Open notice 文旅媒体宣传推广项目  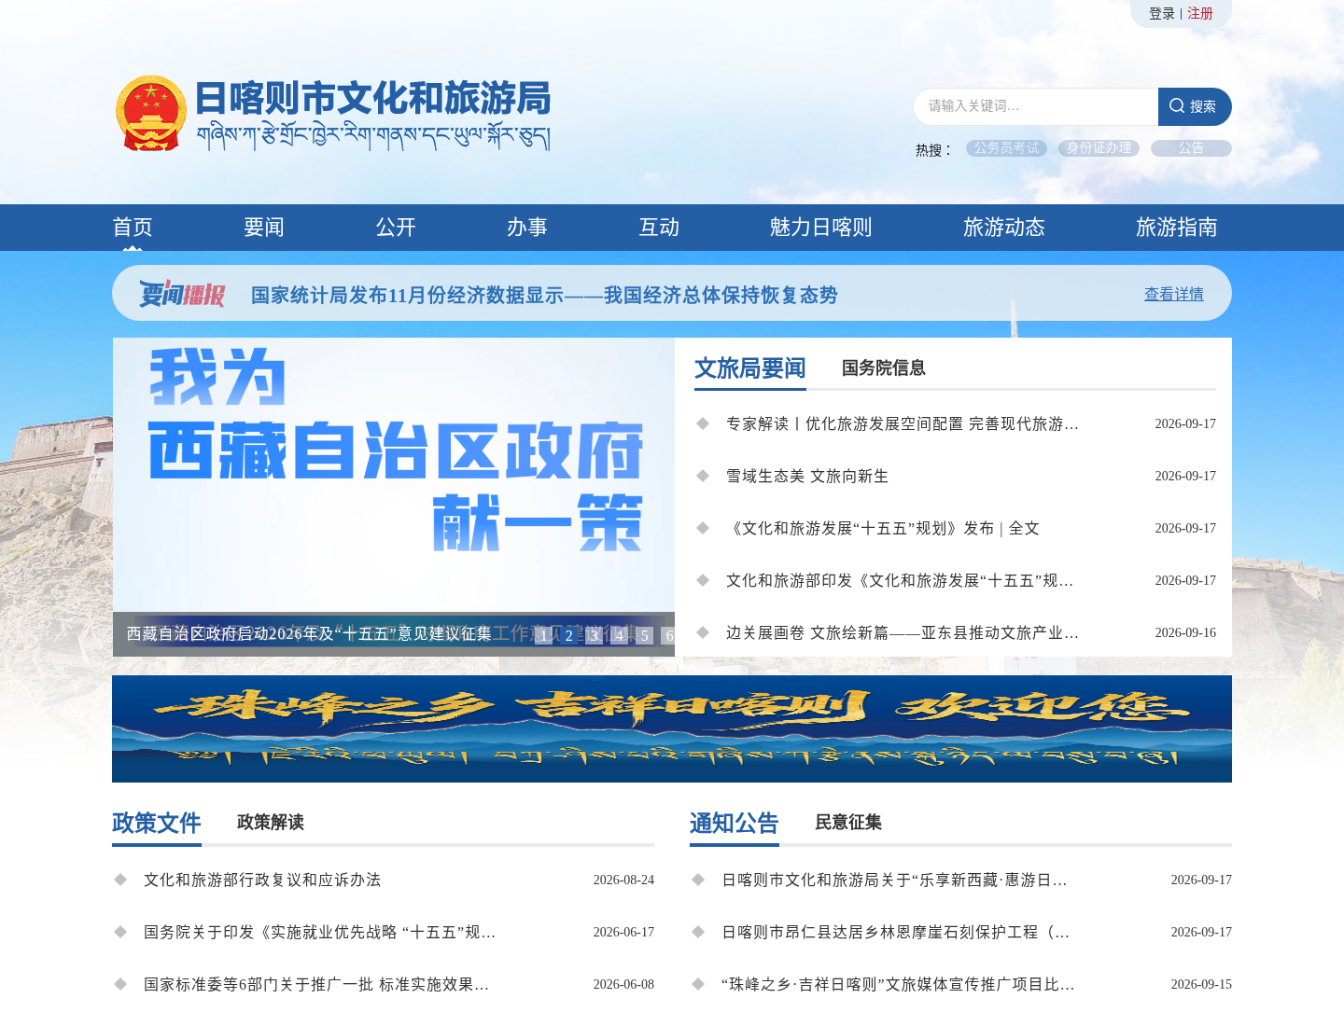(x=898, y=984)
